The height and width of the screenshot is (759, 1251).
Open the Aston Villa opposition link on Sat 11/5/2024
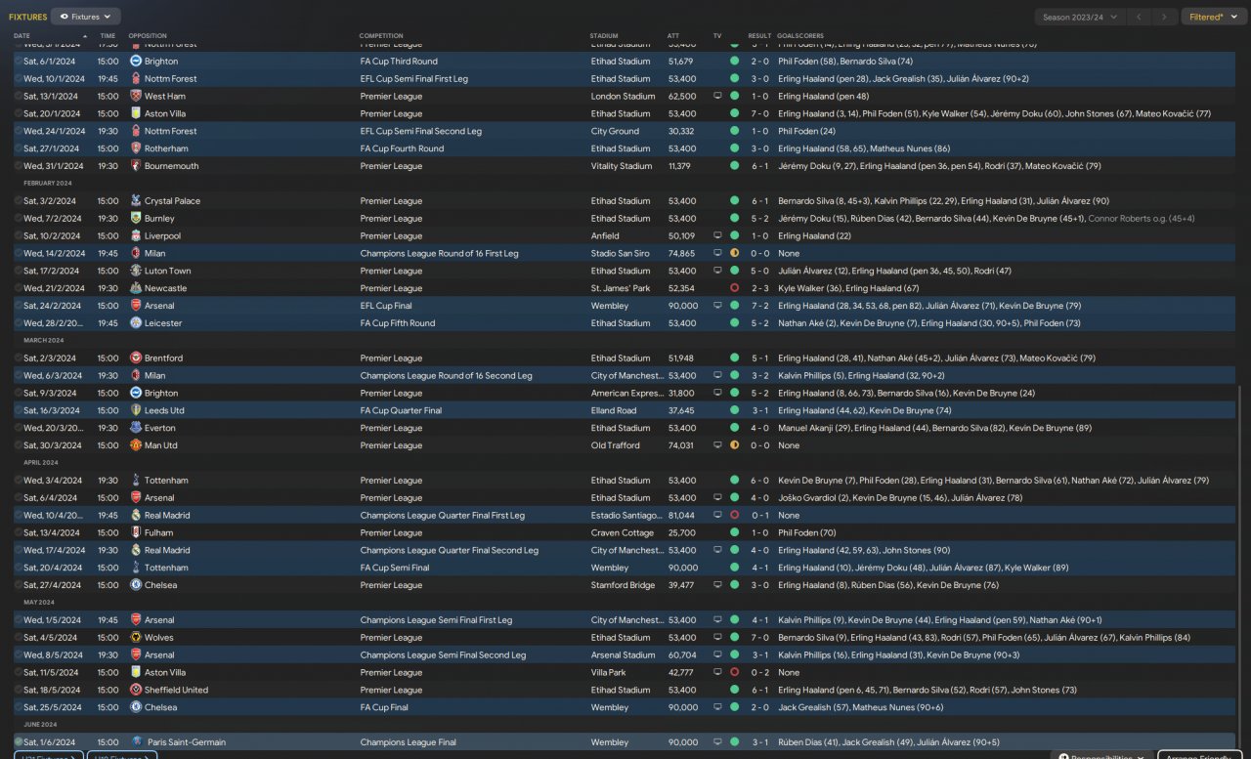(x=167, y=672)
